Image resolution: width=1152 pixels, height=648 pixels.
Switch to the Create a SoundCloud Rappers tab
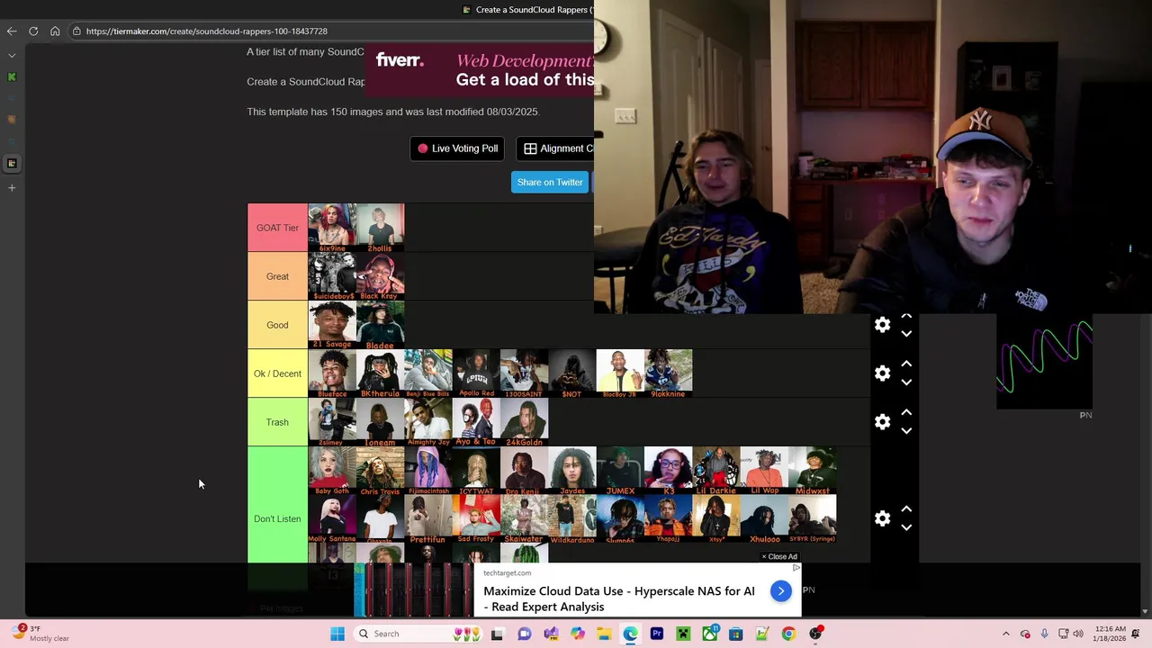[x=526, y=10]
